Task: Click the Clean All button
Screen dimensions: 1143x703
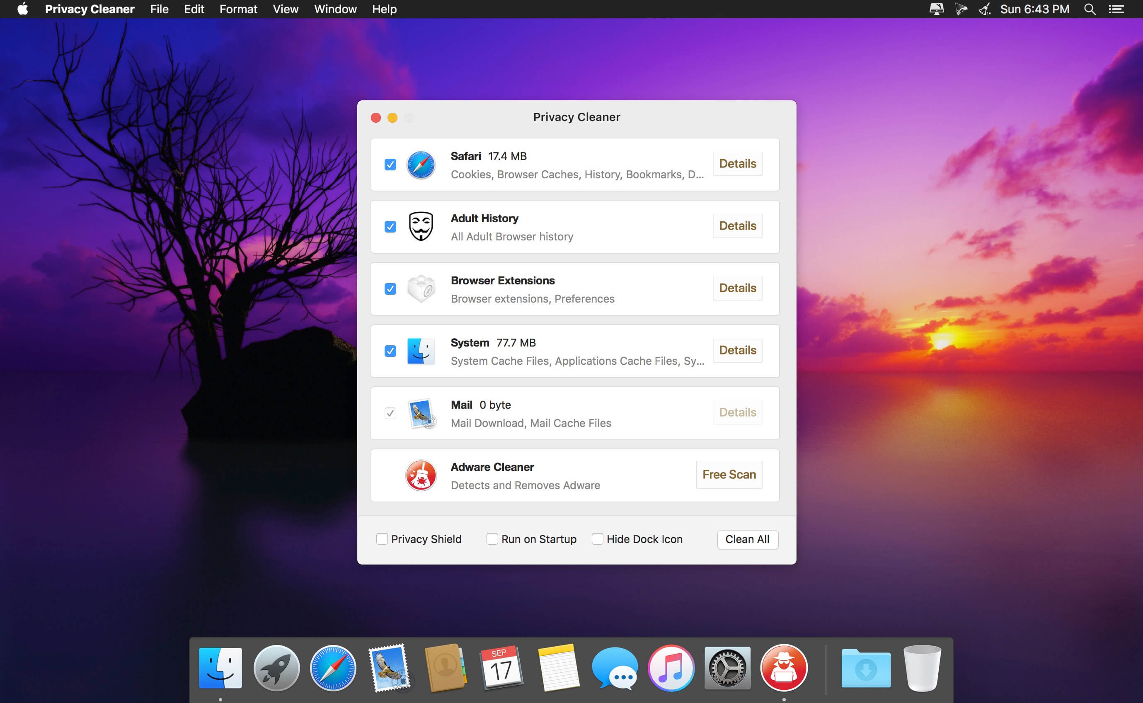Action: (748, 539)
